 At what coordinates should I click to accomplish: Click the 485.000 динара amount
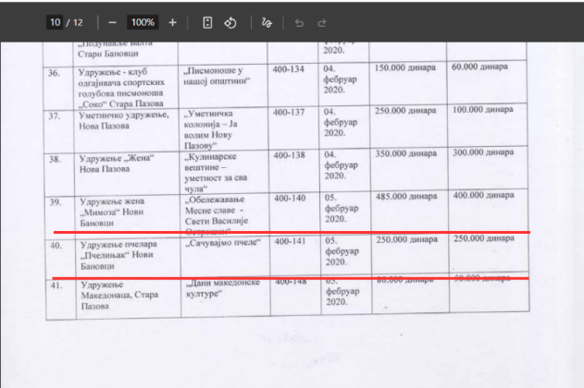(404, 198)
